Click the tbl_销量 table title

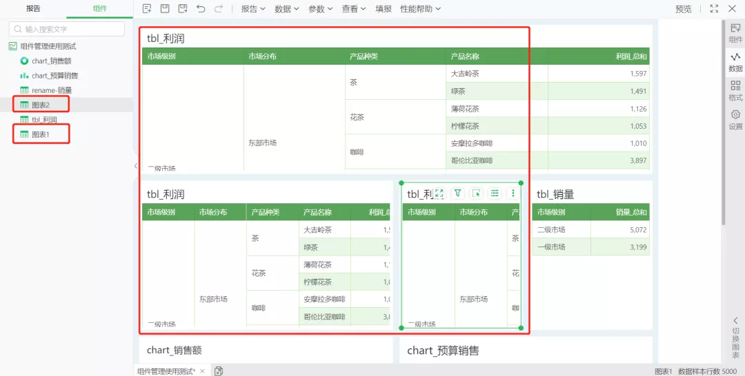click(555, 194)
